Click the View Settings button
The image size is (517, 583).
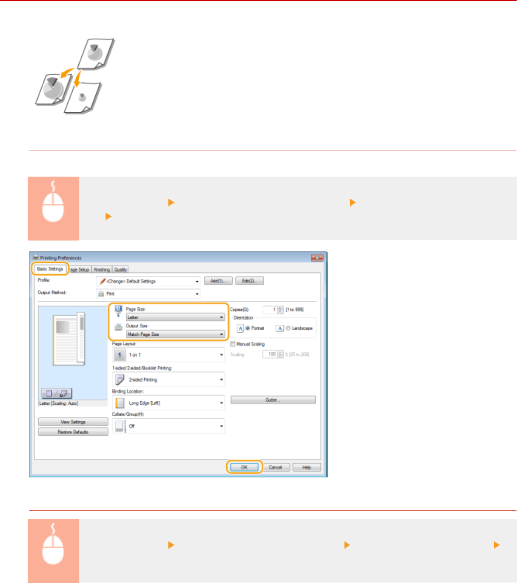73,422
